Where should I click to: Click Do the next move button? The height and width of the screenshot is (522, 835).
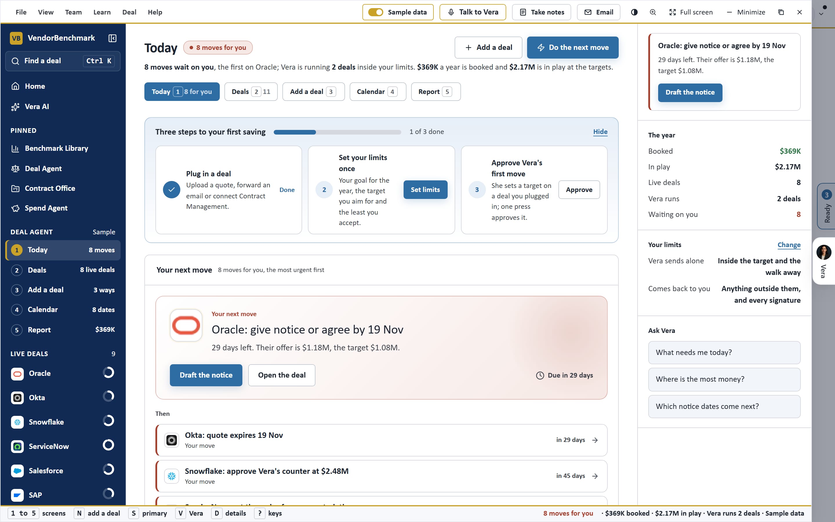tap(572, 47)
